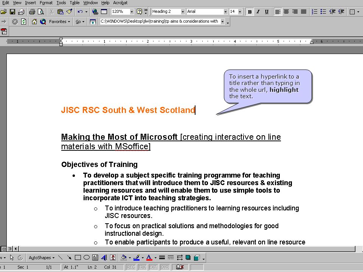Open the font size 14 dropdown
This screenshot has width=363, height=272.
tap(240, 12)
